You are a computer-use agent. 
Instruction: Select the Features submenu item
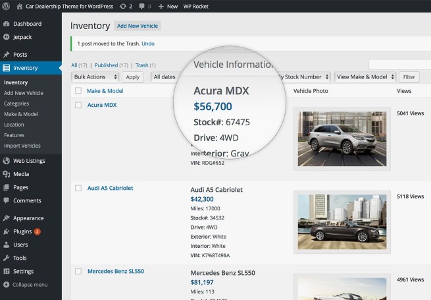click(x=14, y=135)
